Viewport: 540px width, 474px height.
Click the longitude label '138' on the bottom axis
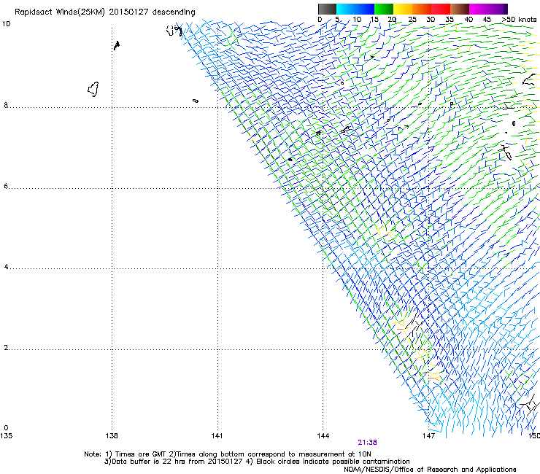(x=112, y=436)
